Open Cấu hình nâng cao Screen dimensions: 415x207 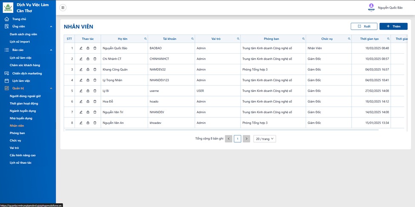23,155
